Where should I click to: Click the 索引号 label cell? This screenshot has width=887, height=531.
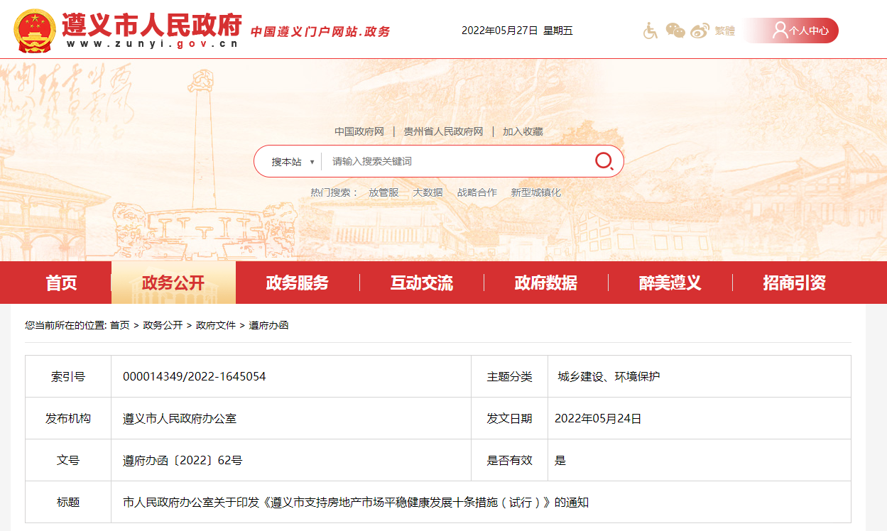68,376
